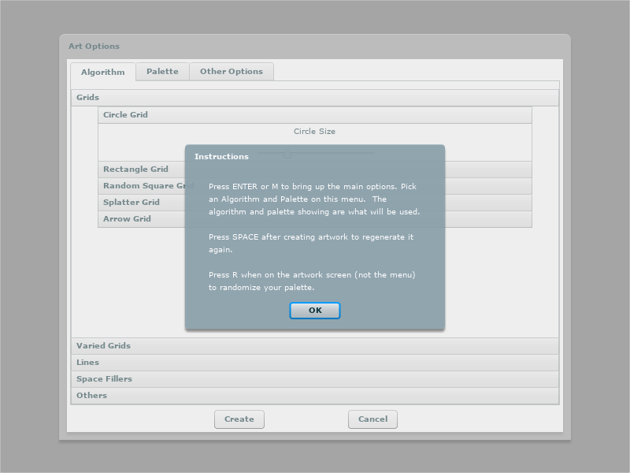Open the Space Fillers section

pyautogui.click(x=314, y=379)
